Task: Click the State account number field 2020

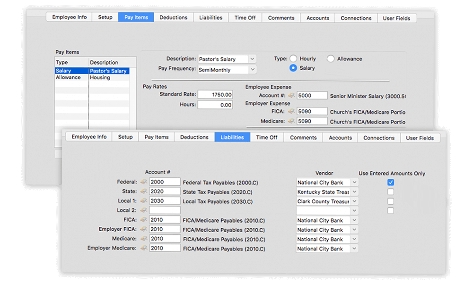Action: coord(165,191)
